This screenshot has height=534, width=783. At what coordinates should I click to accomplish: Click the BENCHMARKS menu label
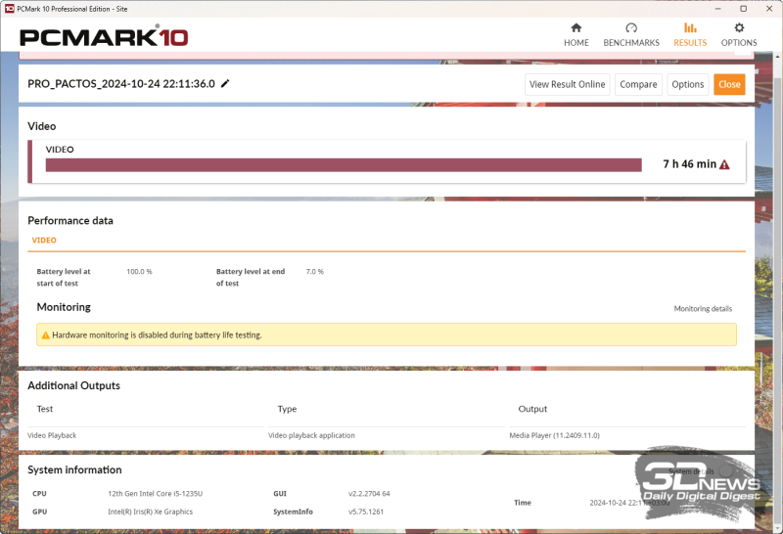[x=631, y=43]
